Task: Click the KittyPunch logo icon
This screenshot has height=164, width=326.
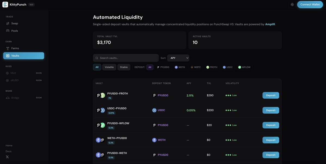Action: (x=5, y=5)
